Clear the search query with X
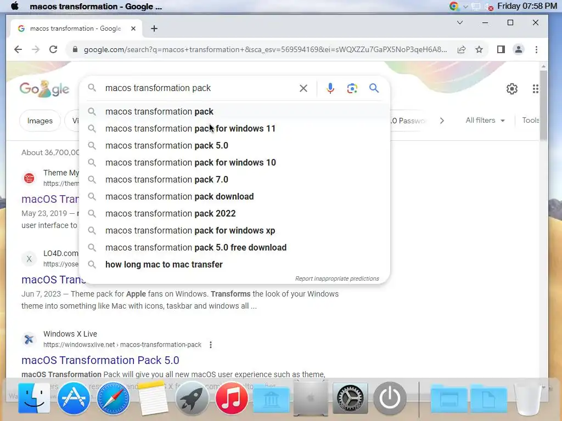This screenshot has width=562, height=421. 303,88
